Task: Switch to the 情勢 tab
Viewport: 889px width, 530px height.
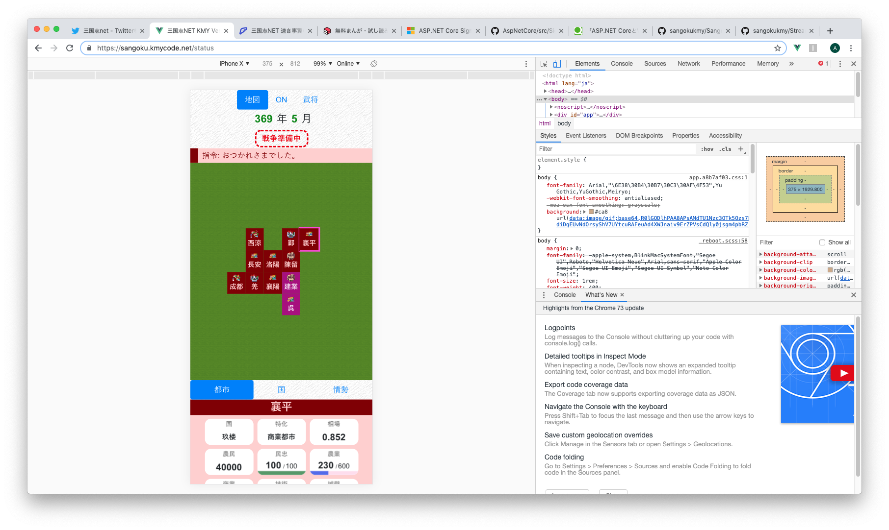Action: coord(340,389)
